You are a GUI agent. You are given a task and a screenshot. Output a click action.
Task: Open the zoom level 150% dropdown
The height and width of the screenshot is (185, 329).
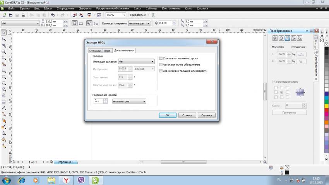point(124,15)
